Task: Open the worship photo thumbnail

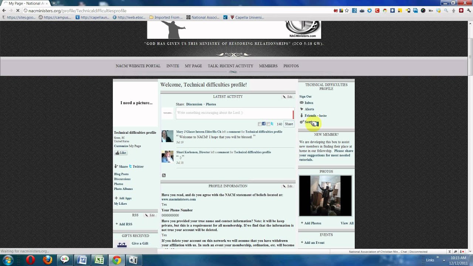Action: click(x=325, y=196)
